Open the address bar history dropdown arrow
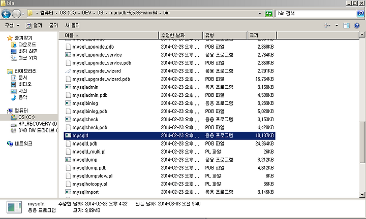This screenshot has height=219, width=366. point(259,14)
